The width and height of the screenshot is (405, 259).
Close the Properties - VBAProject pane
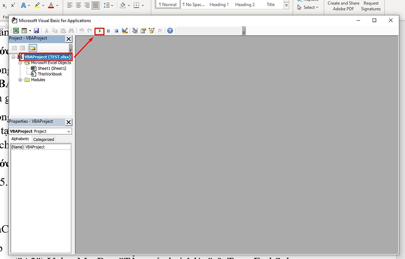[x=68, y=122]
